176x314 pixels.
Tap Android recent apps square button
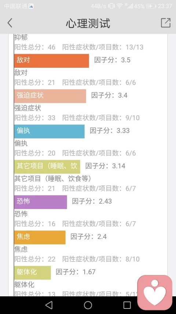tap(127, 305)
